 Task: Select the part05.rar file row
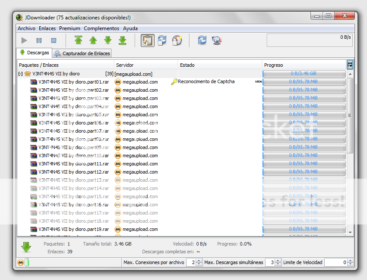(182, 115)
